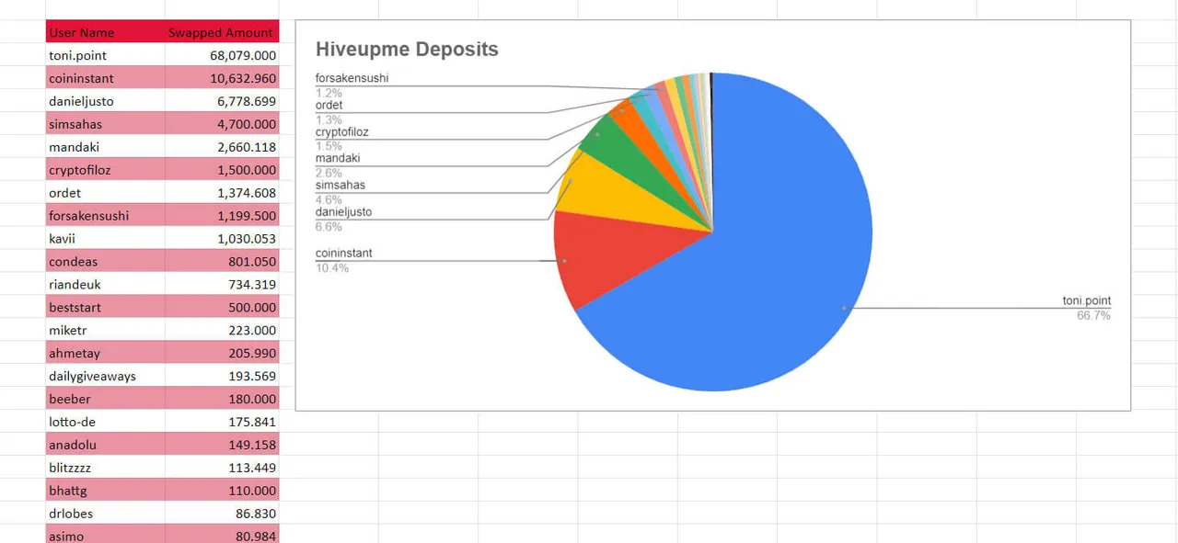Select the 4,700.000 amount cell
This screenshot has width=1178, height=543.
[222, 124]
